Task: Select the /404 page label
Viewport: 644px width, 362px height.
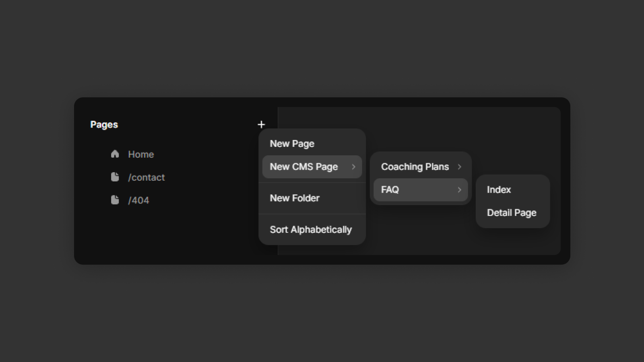Action: (x=138, y=200)
